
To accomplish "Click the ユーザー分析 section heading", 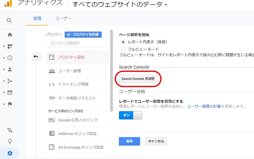I will tap(132, 91).
